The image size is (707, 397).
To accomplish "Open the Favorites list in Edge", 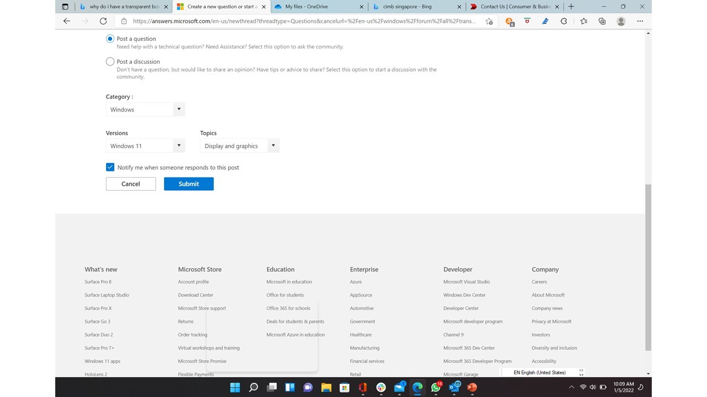I will [x=583, y=21].
